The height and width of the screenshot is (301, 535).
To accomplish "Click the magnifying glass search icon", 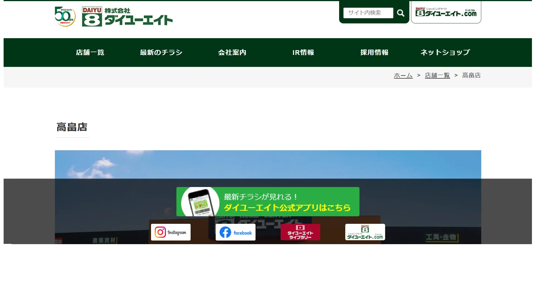I will (x=400, y=13).
